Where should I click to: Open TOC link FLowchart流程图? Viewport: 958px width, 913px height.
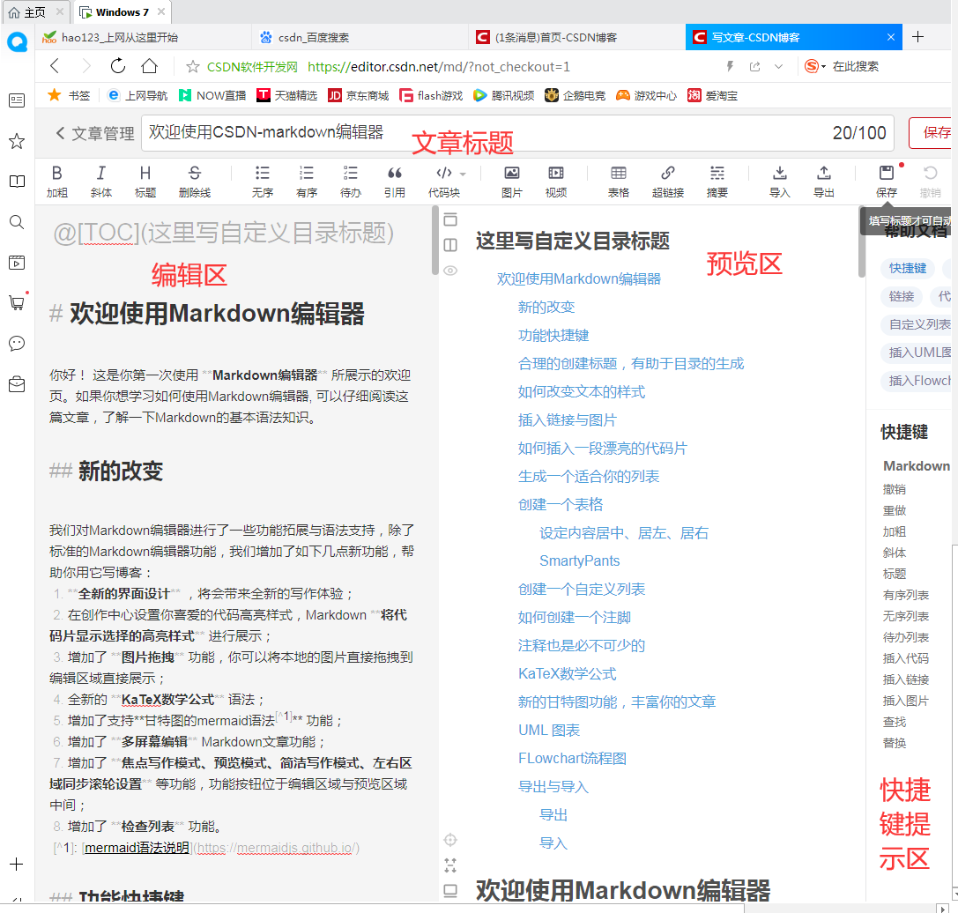coord(572,759)
